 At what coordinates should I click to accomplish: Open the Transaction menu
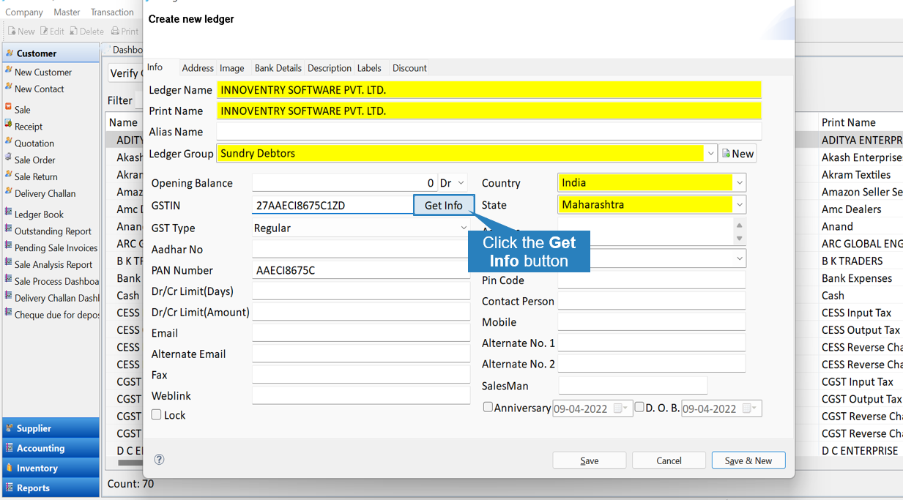click(x=112, y=12)
